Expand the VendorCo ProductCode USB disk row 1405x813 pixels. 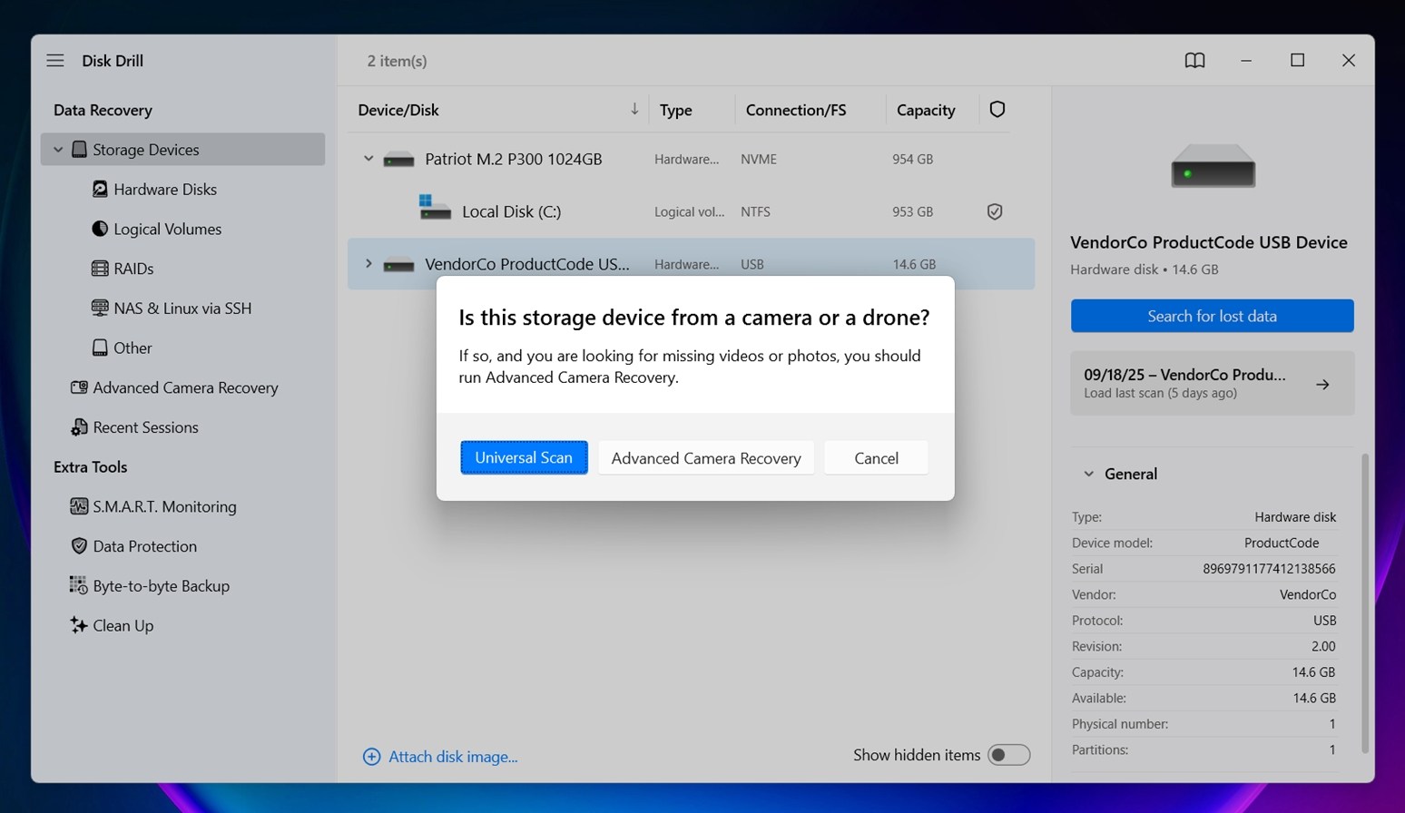368,264
